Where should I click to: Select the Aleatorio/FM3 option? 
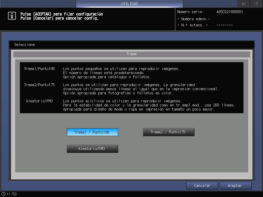(93, 149)
